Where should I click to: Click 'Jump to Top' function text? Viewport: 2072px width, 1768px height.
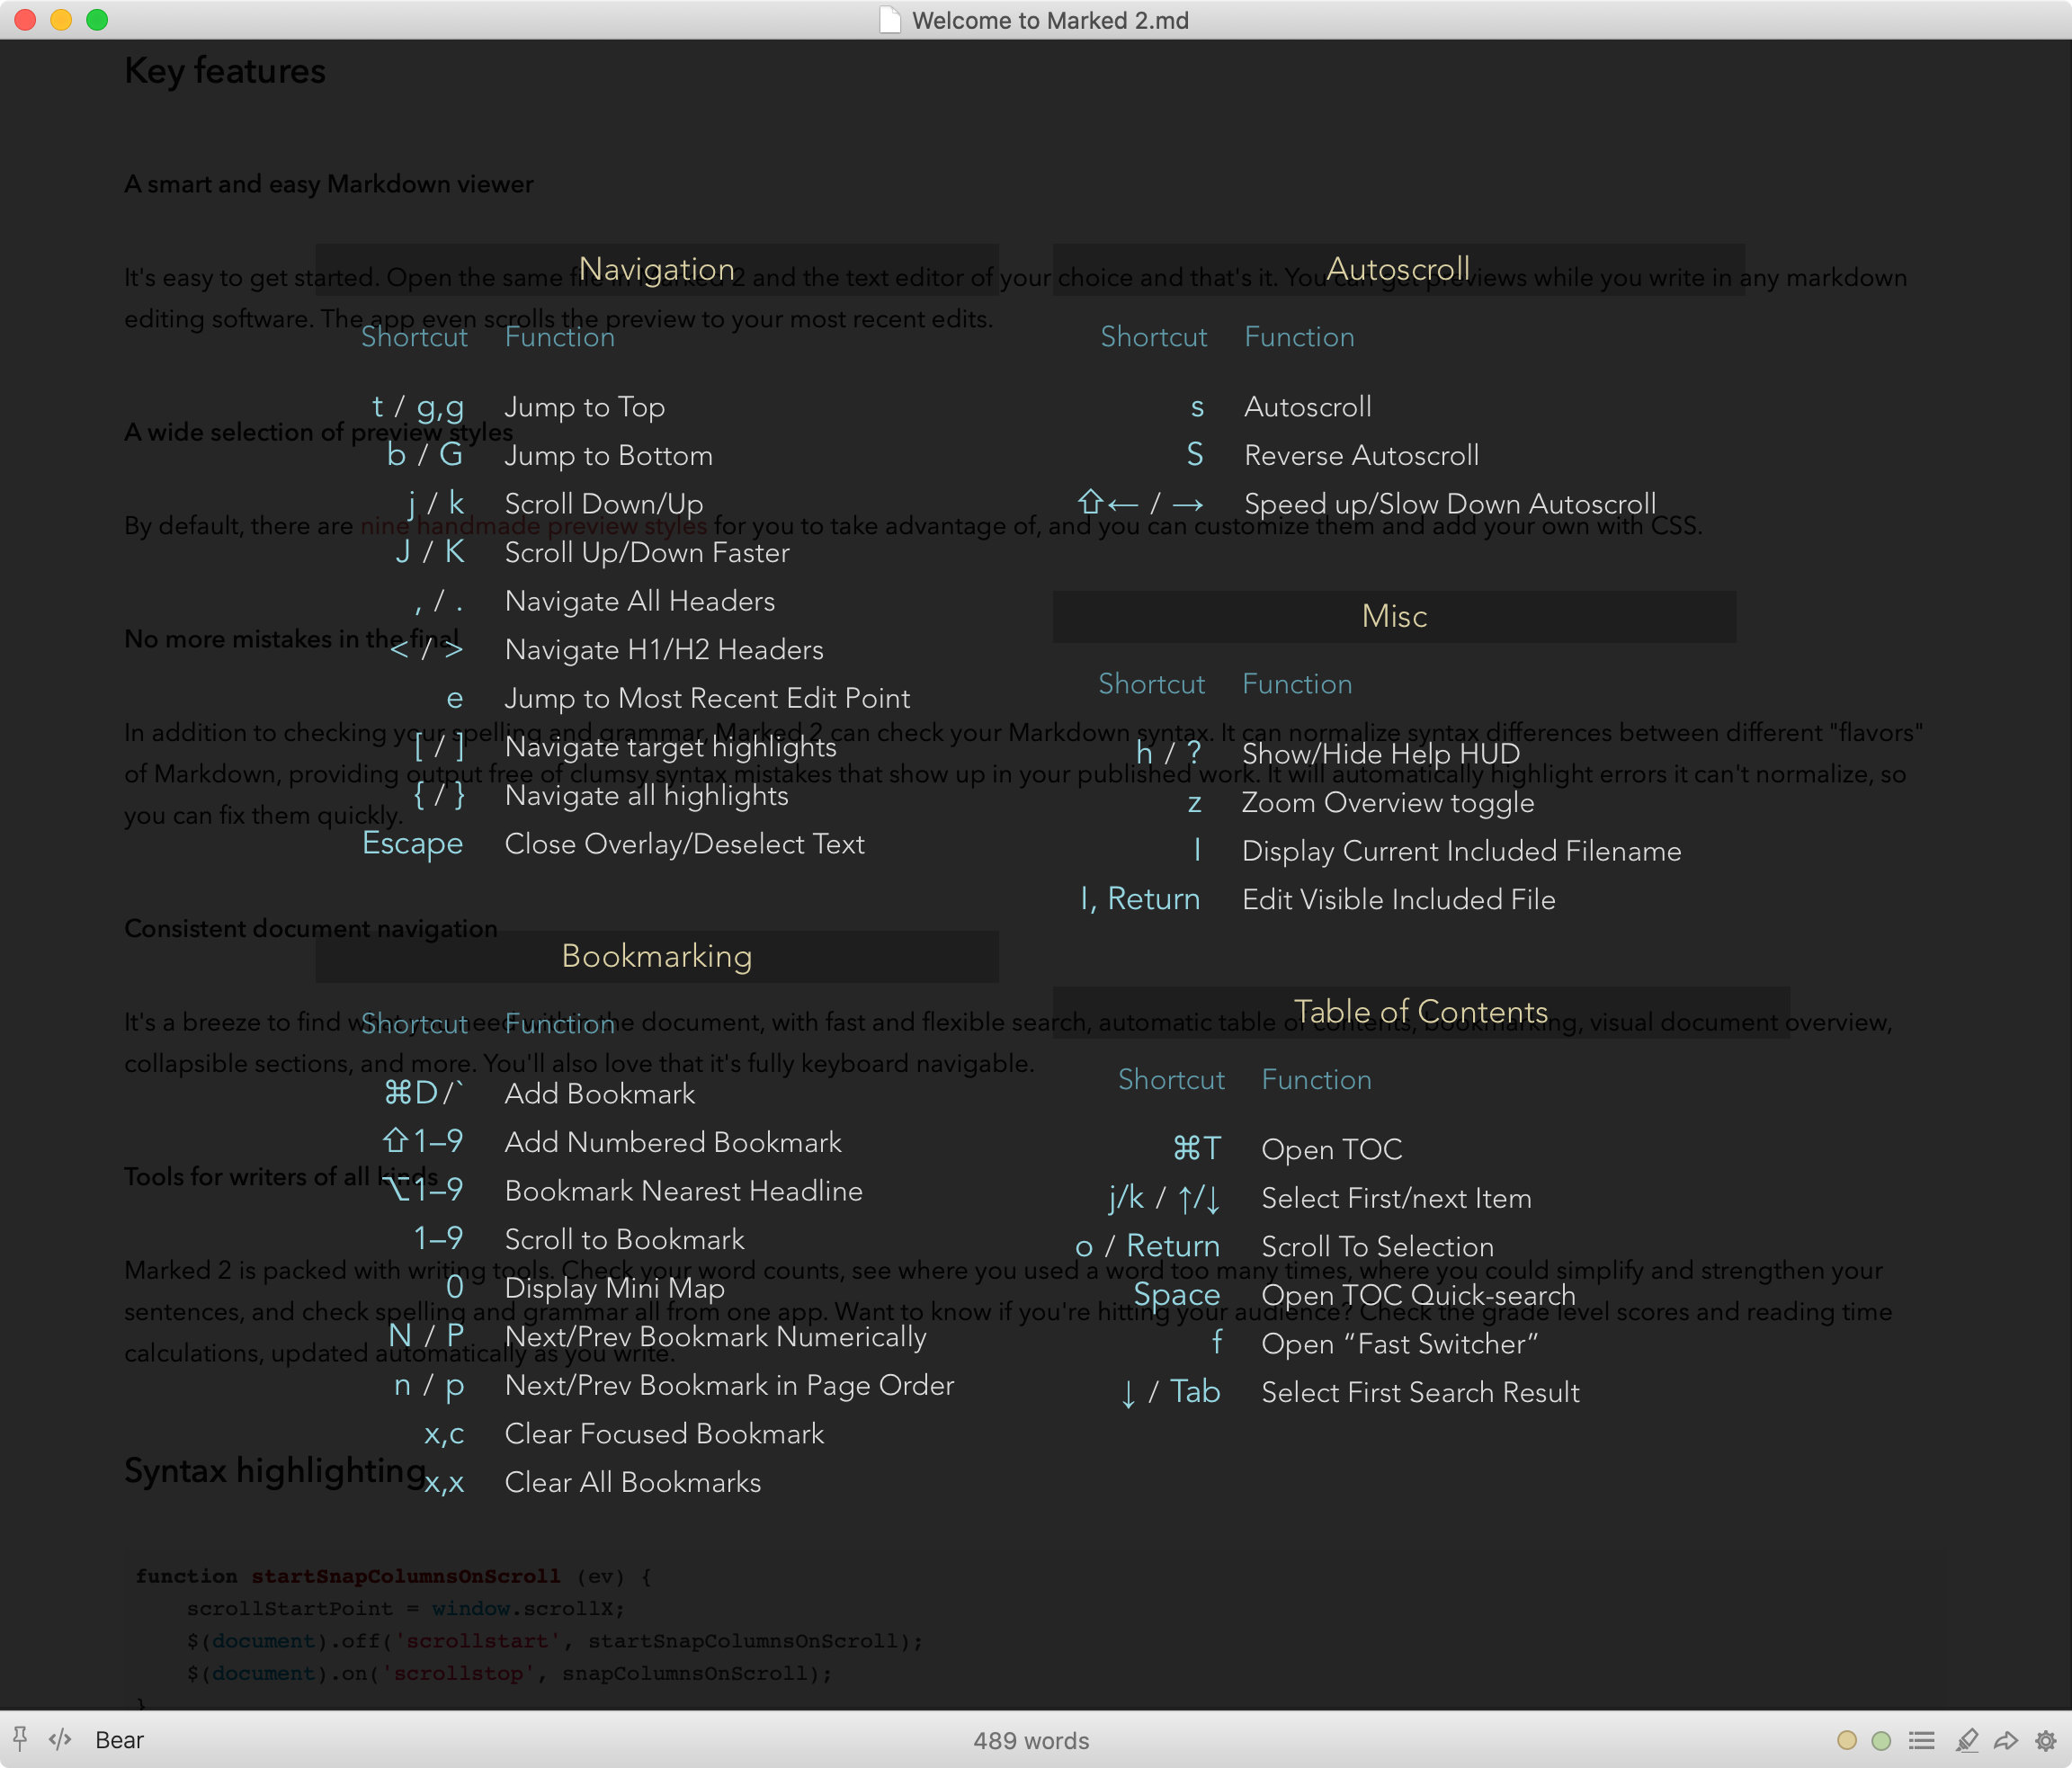pyautogui.click(x=585, y=407)
